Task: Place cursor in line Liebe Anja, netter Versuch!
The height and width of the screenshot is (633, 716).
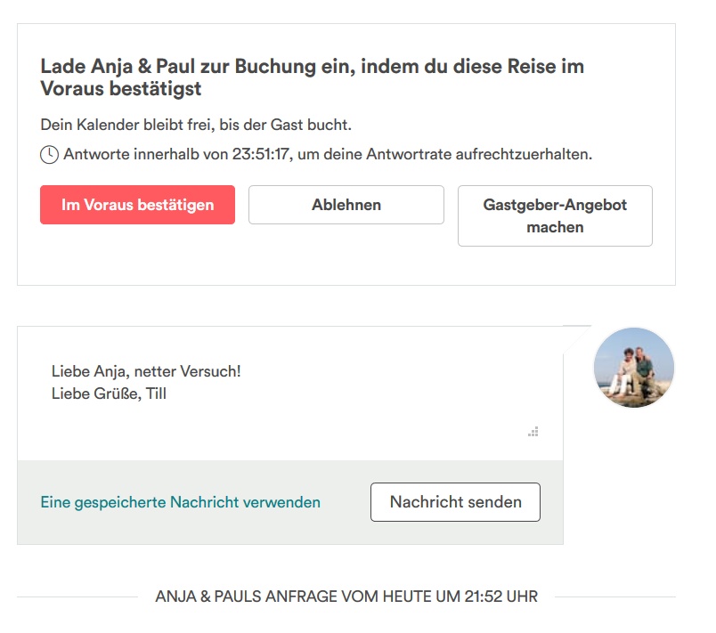Action: [146, 371]
